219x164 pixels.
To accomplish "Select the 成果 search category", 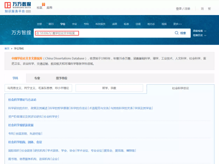I will click(115, 24).
